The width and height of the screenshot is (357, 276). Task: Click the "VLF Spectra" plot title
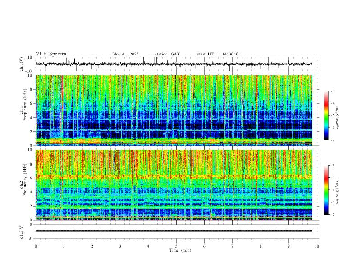(51, 54)
